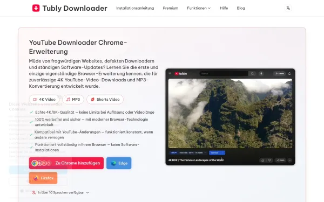Image resolution: width=324 pixels, height=202 pixels.
Task: Click the hamburger menu icon in preview
Action: pyautogui.click(x=170, y=73)
